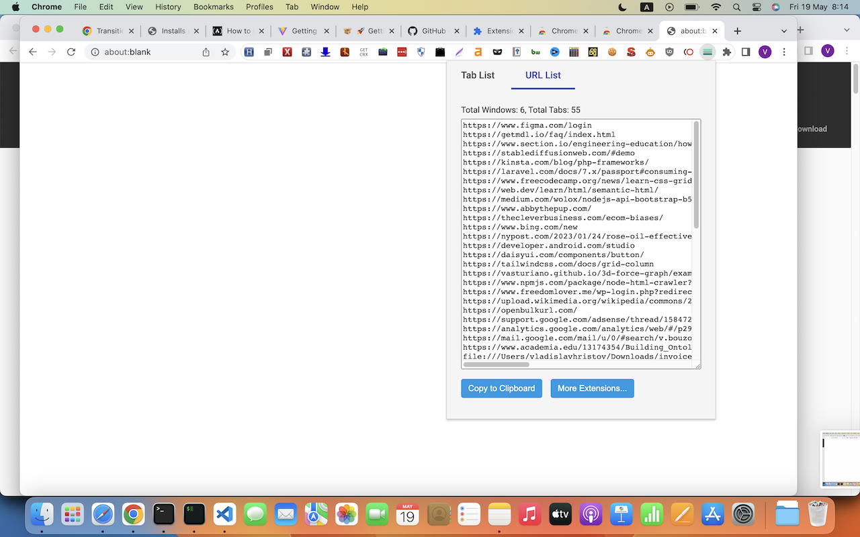
Task: Click the red X extension icon
Action: (x=288, y=52)
